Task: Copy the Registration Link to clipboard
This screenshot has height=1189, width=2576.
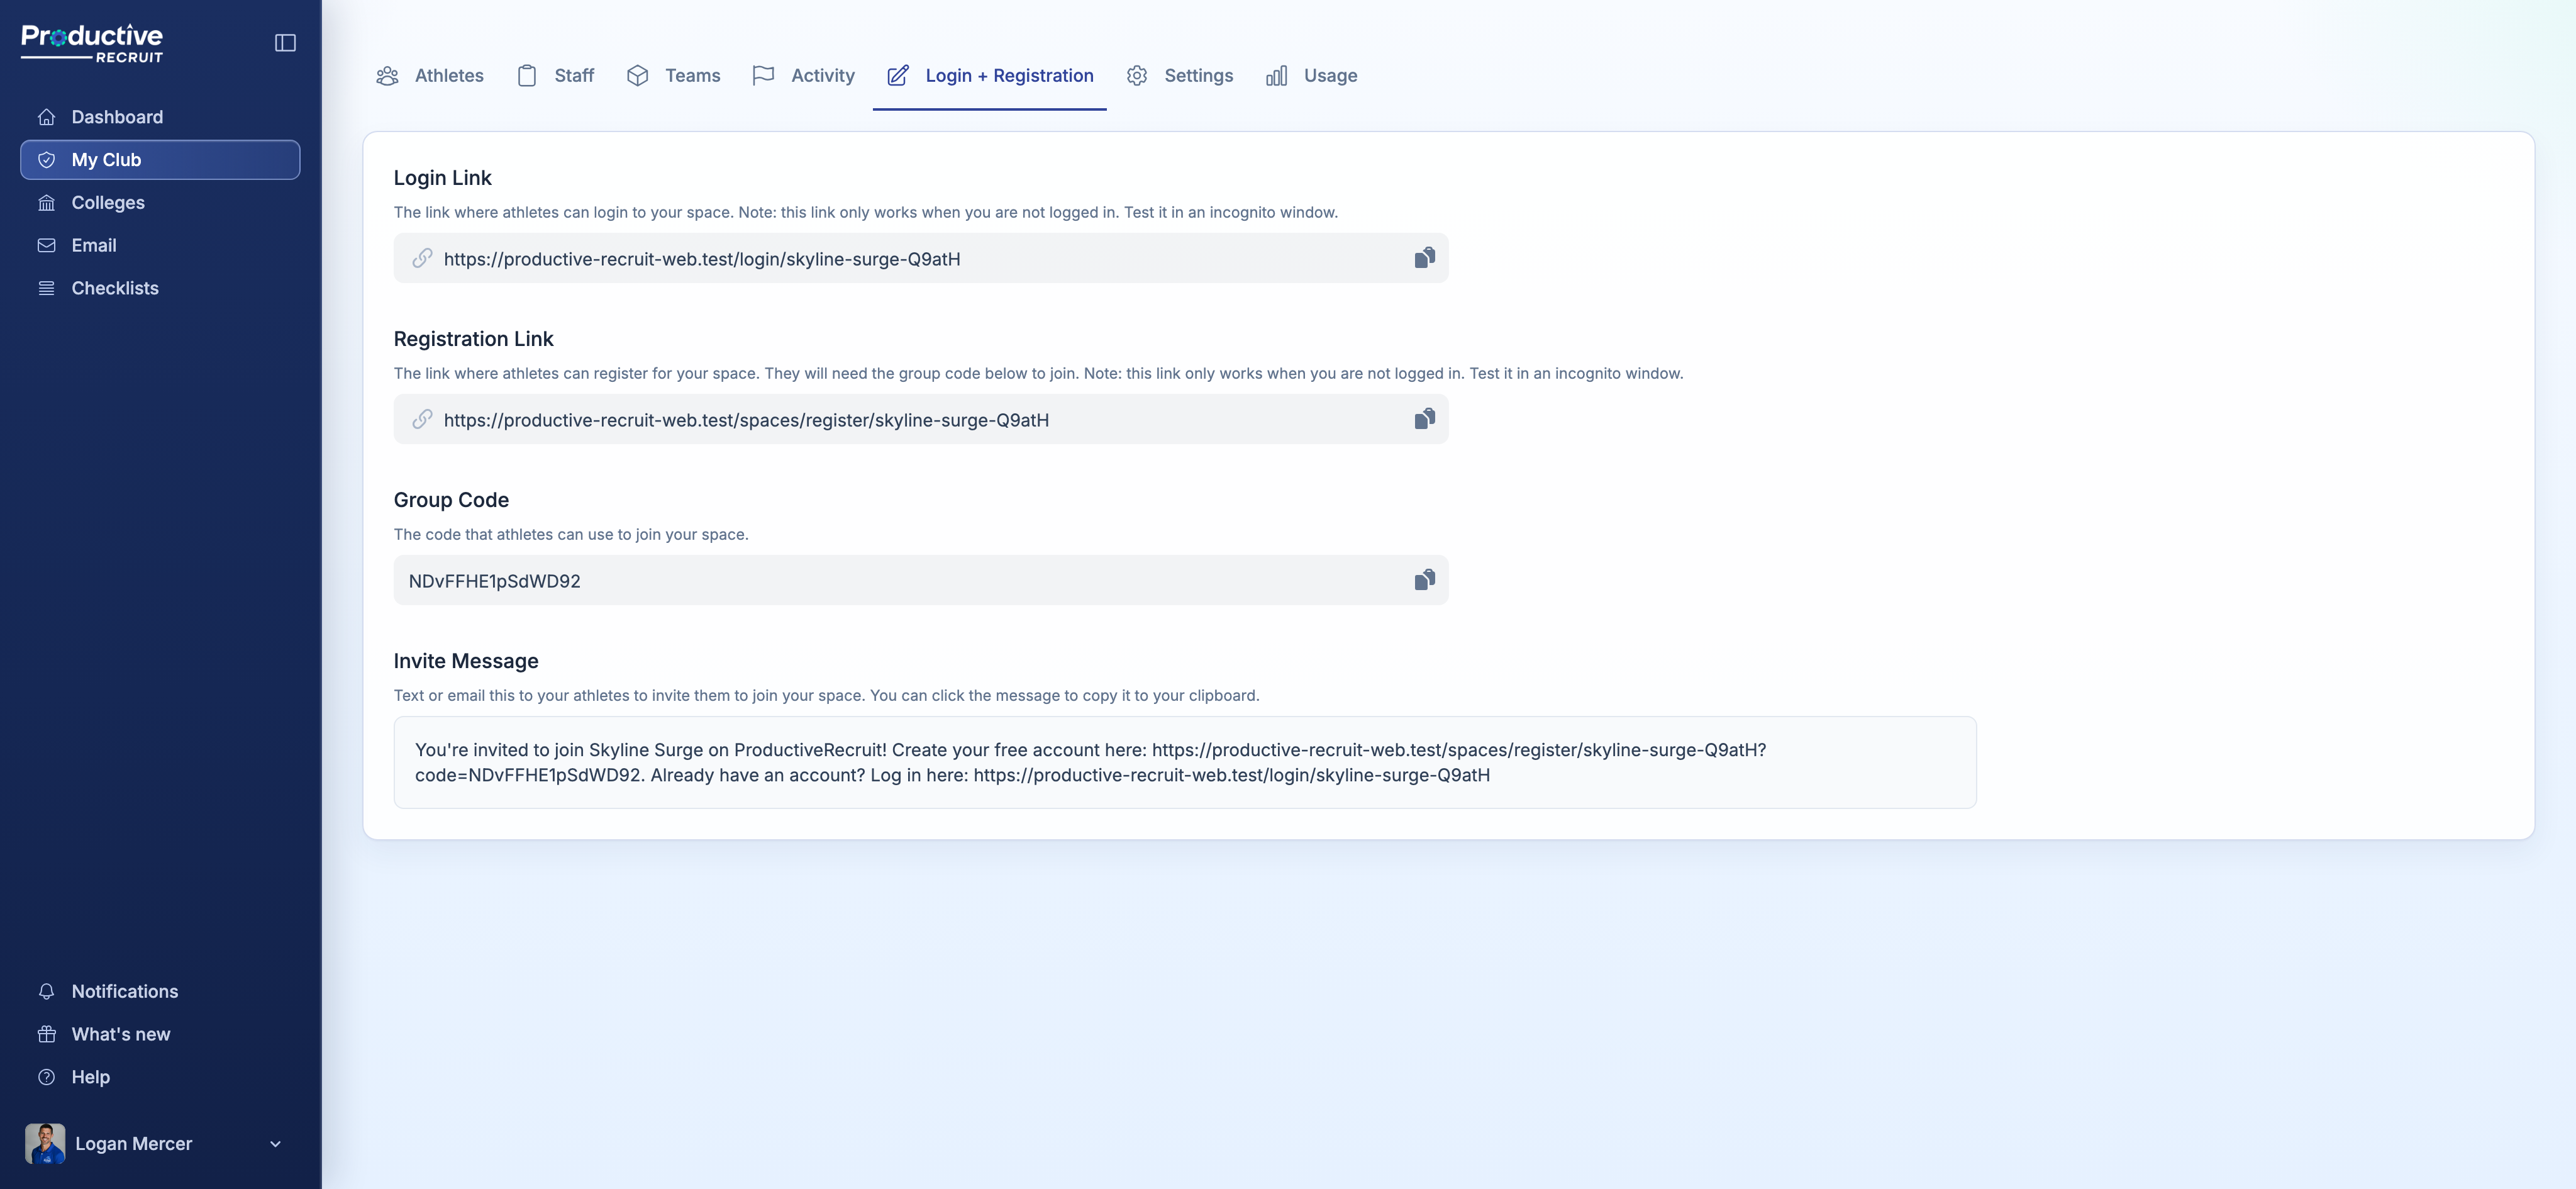Action: pos(1424,419)
